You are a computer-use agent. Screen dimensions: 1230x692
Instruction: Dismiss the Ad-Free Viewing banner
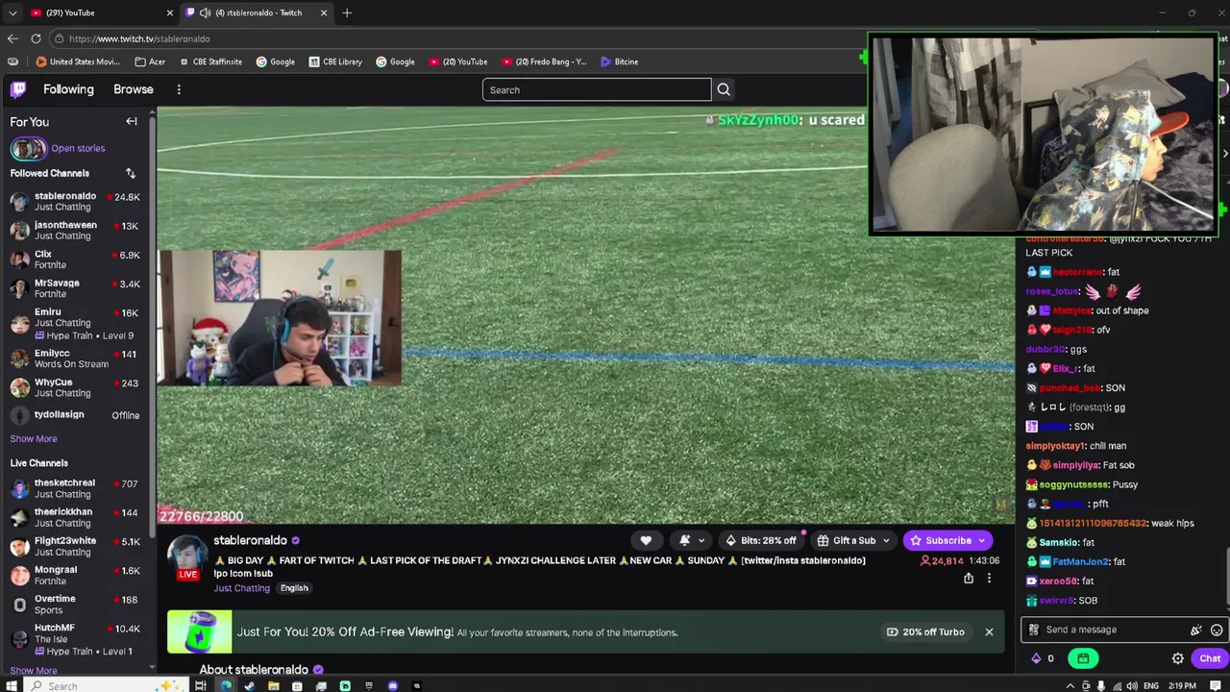tap(989, 631)
